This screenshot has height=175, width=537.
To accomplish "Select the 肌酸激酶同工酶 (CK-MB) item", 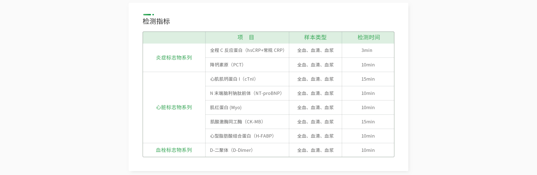I will [237, 122].
